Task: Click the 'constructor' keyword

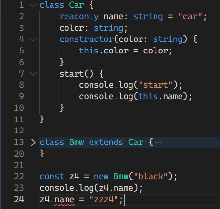Action: 86,39
